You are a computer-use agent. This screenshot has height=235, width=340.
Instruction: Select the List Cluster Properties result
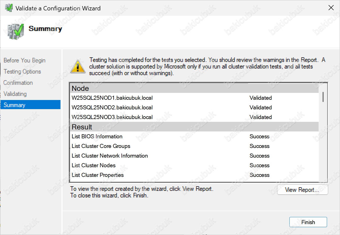pyautogui.click(x=98, y=175)
